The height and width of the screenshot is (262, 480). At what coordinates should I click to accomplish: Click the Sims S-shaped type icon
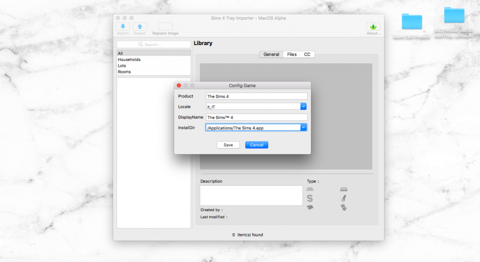coord(310,198)
